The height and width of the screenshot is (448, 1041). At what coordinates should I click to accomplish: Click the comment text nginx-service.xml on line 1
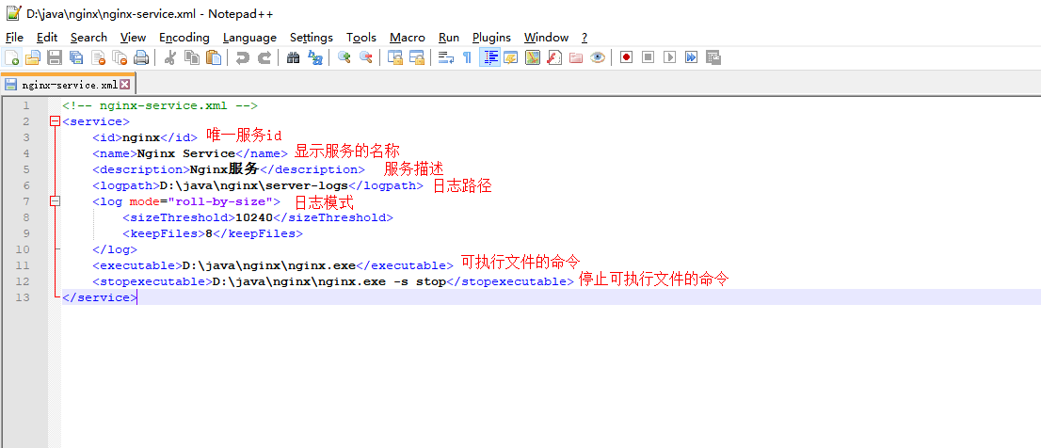(164, 105)
